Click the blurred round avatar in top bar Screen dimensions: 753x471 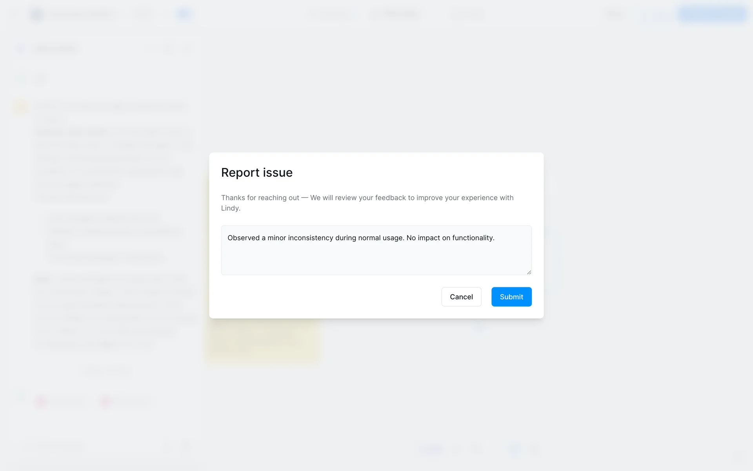coord(37,15)
